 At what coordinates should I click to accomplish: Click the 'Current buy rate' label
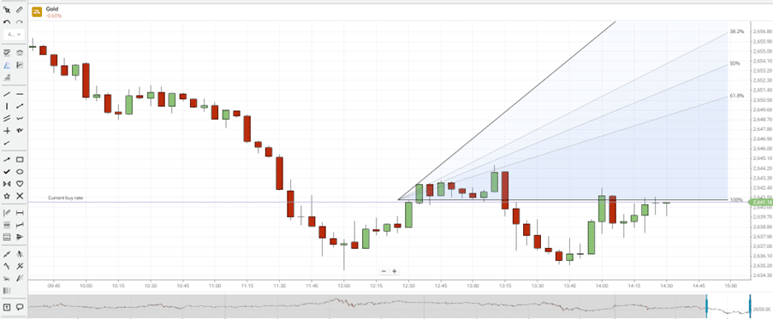point(66,198)
